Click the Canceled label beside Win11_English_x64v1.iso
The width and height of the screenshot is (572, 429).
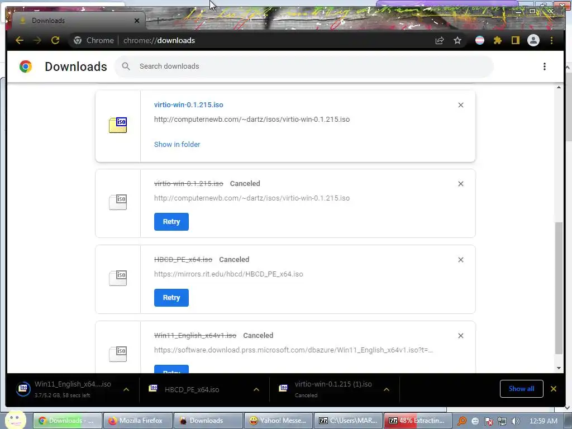[258, 335]
